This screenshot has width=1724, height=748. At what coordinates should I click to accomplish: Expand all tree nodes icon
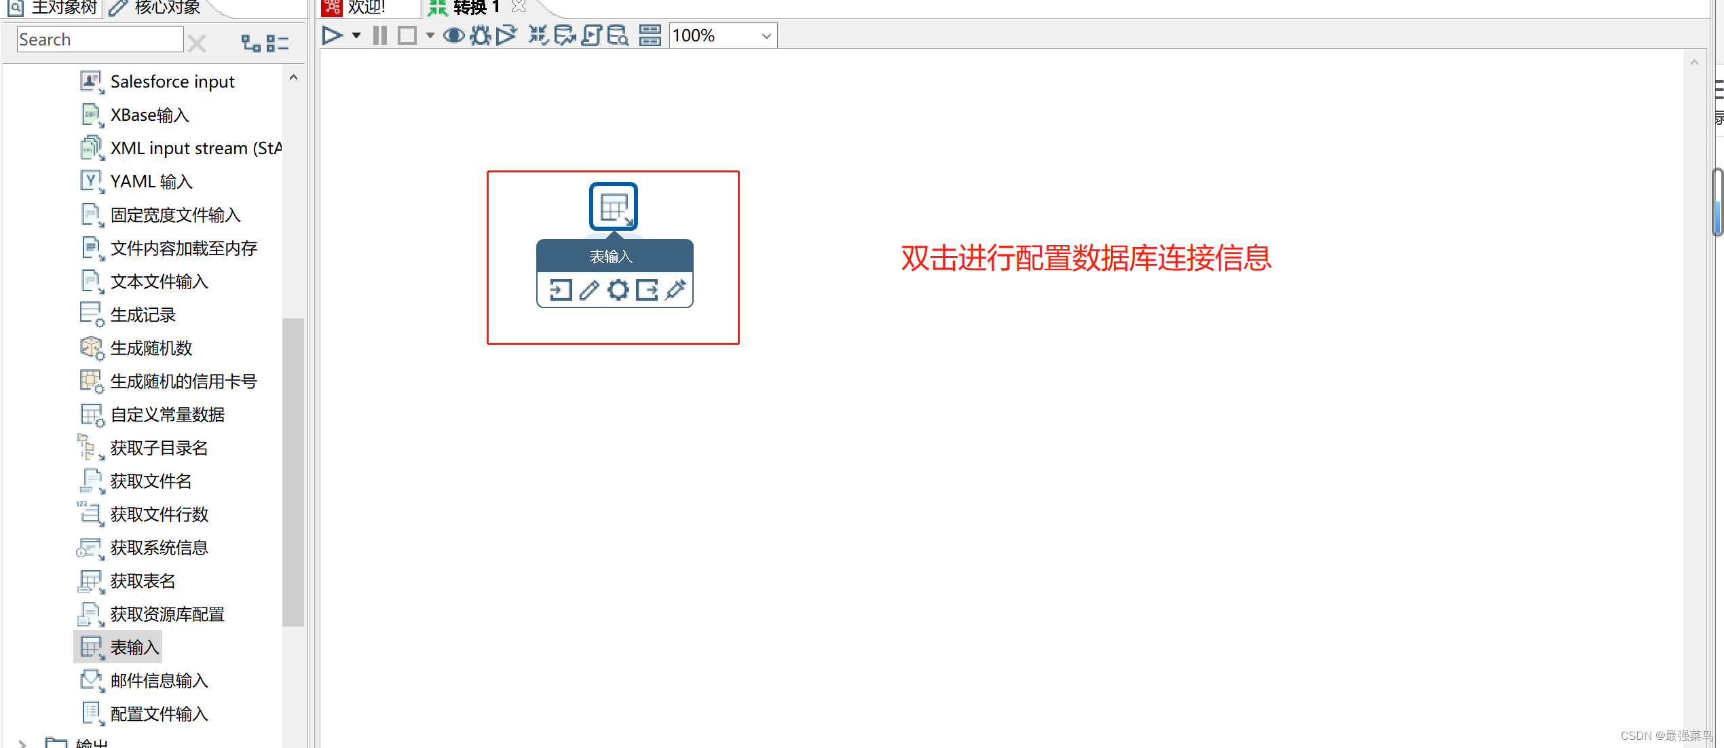[x=251, y=43]
